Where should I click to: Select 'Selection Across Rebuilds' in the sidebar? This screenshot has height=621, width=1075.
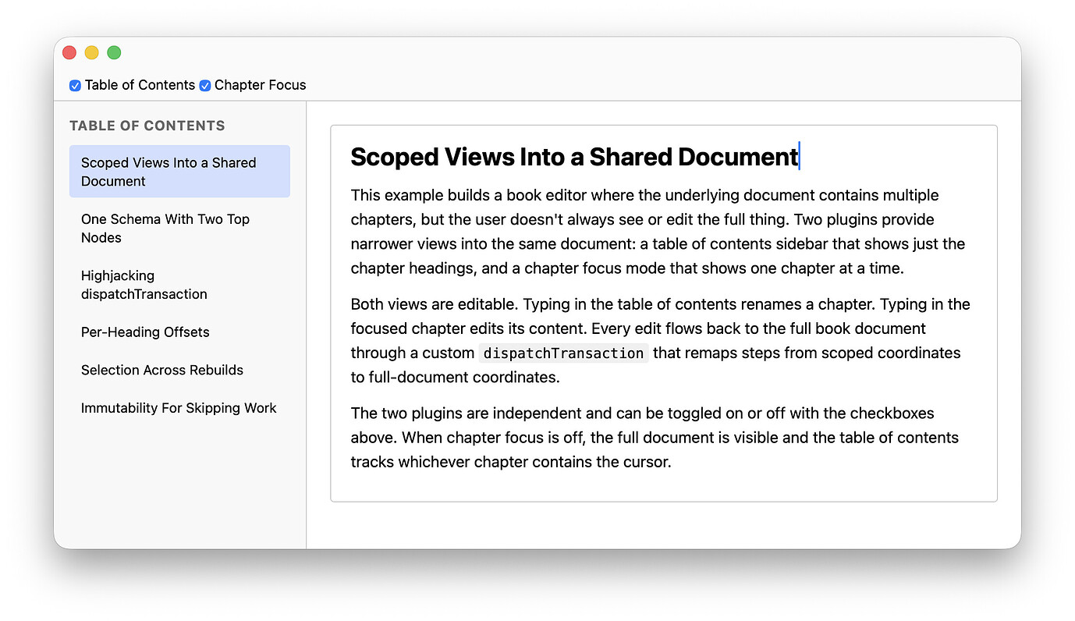click(161, 370)
